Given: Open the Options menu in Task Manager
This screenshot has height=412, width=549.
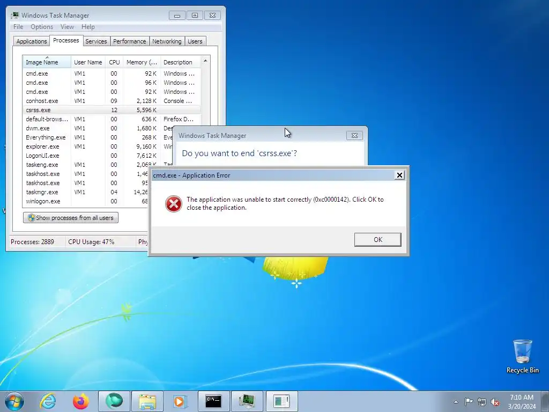Looking at the screenshot, I should [x=42, y=27].
